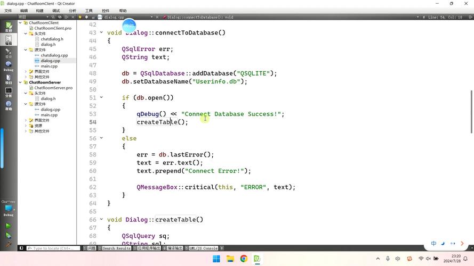Viewport: 474px width, 266px height.
Task: Fold the connectToDatabase function at line 43
Action: point(102,32)
